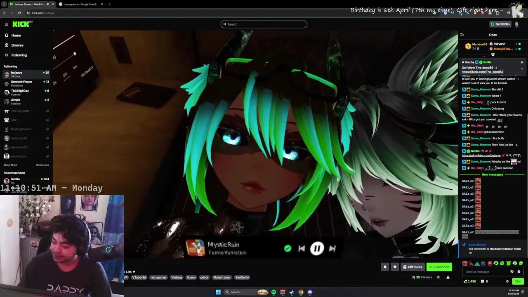Click the Get KICKs button

500,24
